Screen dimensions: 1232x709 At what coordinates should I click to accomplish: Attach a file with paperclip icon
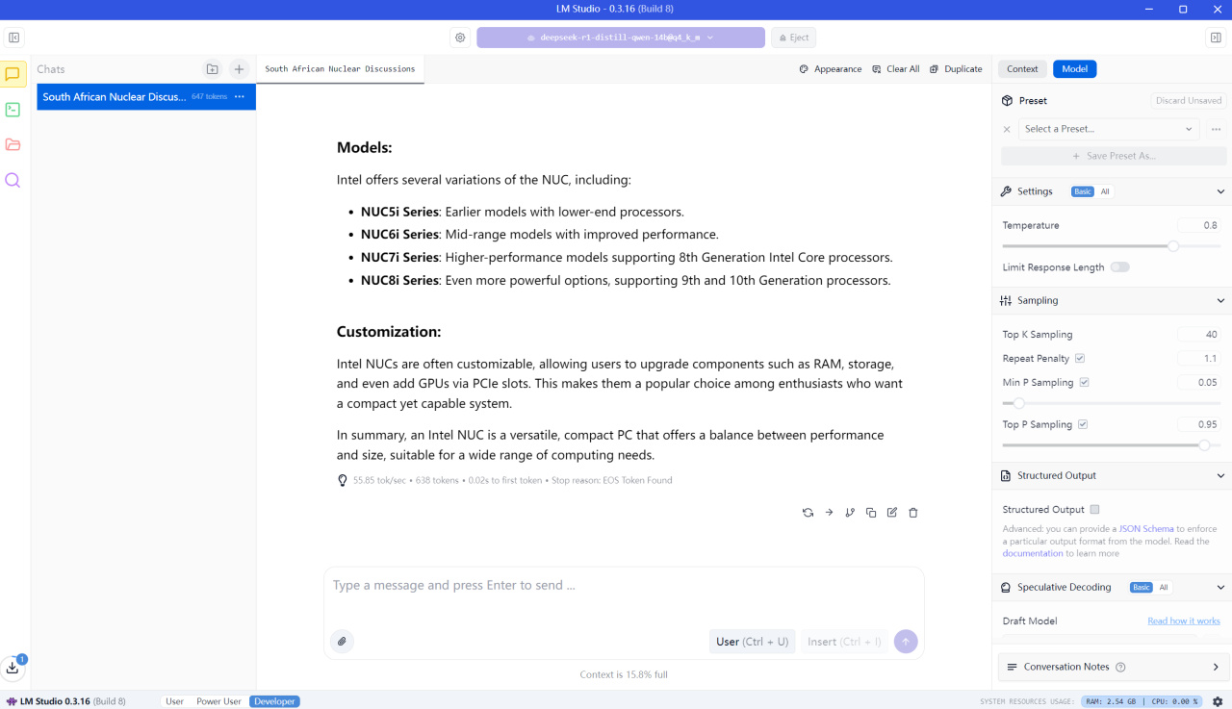342,642
